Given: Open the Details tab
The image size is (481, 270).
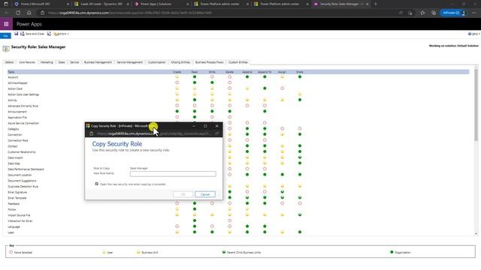Looking at the screenshot, I should pos(9,62).
